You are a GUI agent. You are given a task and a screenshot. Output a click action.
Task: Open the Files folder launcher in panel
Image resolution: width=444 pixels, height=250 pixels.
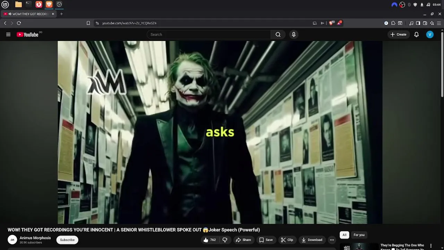tap(18, 5)
